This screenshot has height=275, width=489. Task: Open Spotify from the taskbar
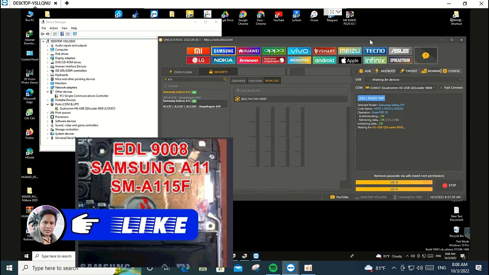(x=273, y=268)
